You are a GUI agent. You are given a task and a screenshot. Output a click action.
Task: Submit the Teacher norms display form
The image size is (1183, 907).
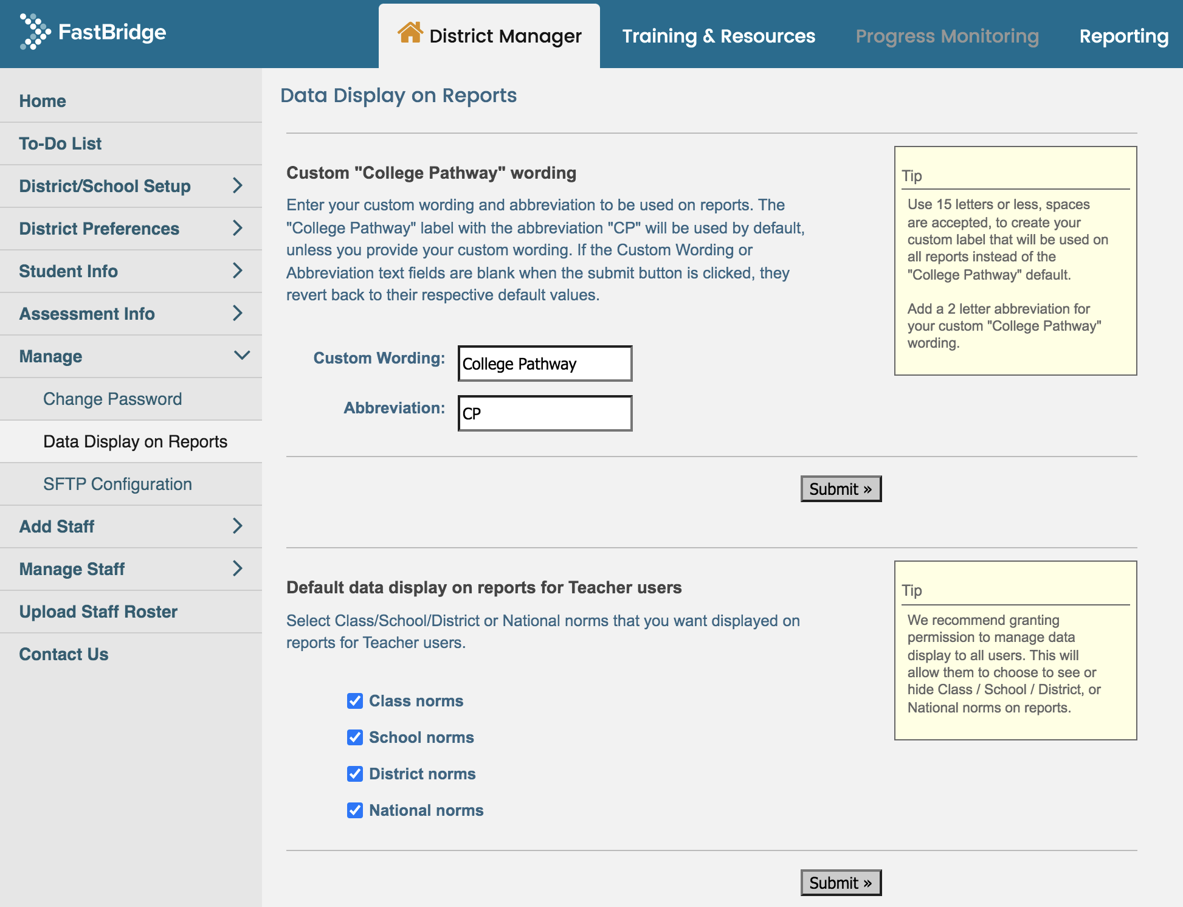click(841, 883)
